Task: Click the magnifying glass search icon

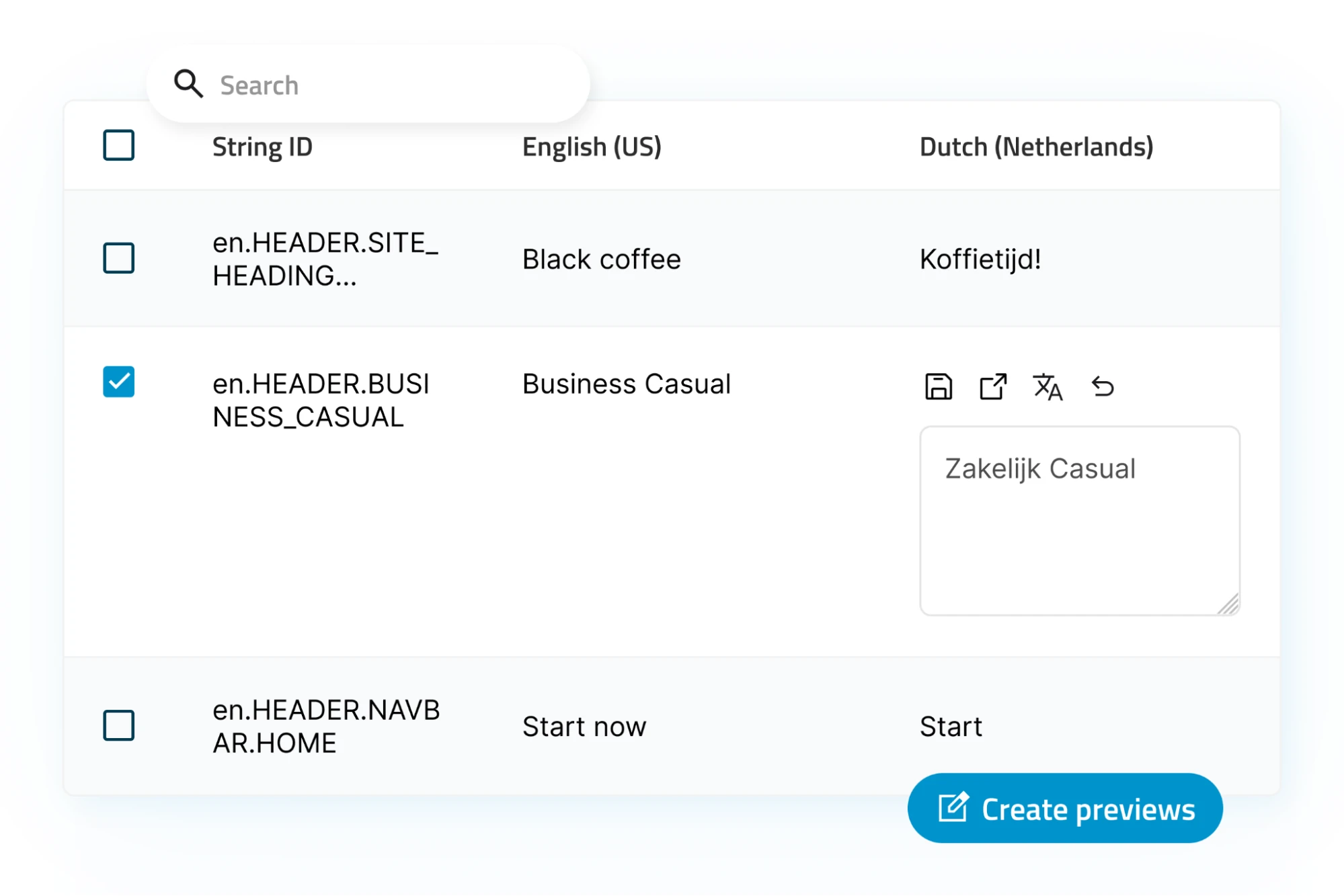Action: click(x=188, y=84)
